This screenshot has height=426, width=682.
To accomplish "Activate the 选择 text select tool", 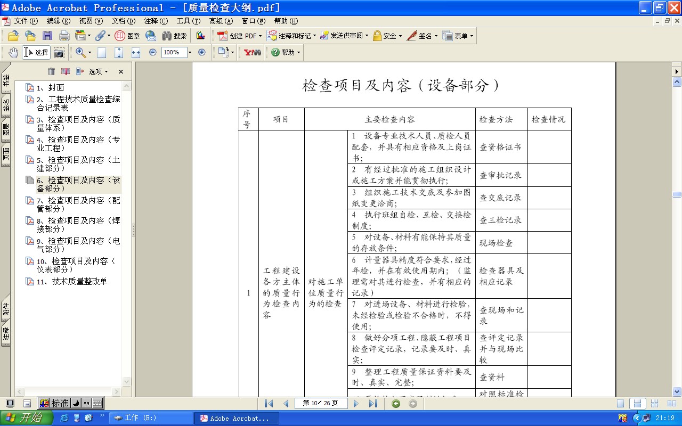I will 36,52.
